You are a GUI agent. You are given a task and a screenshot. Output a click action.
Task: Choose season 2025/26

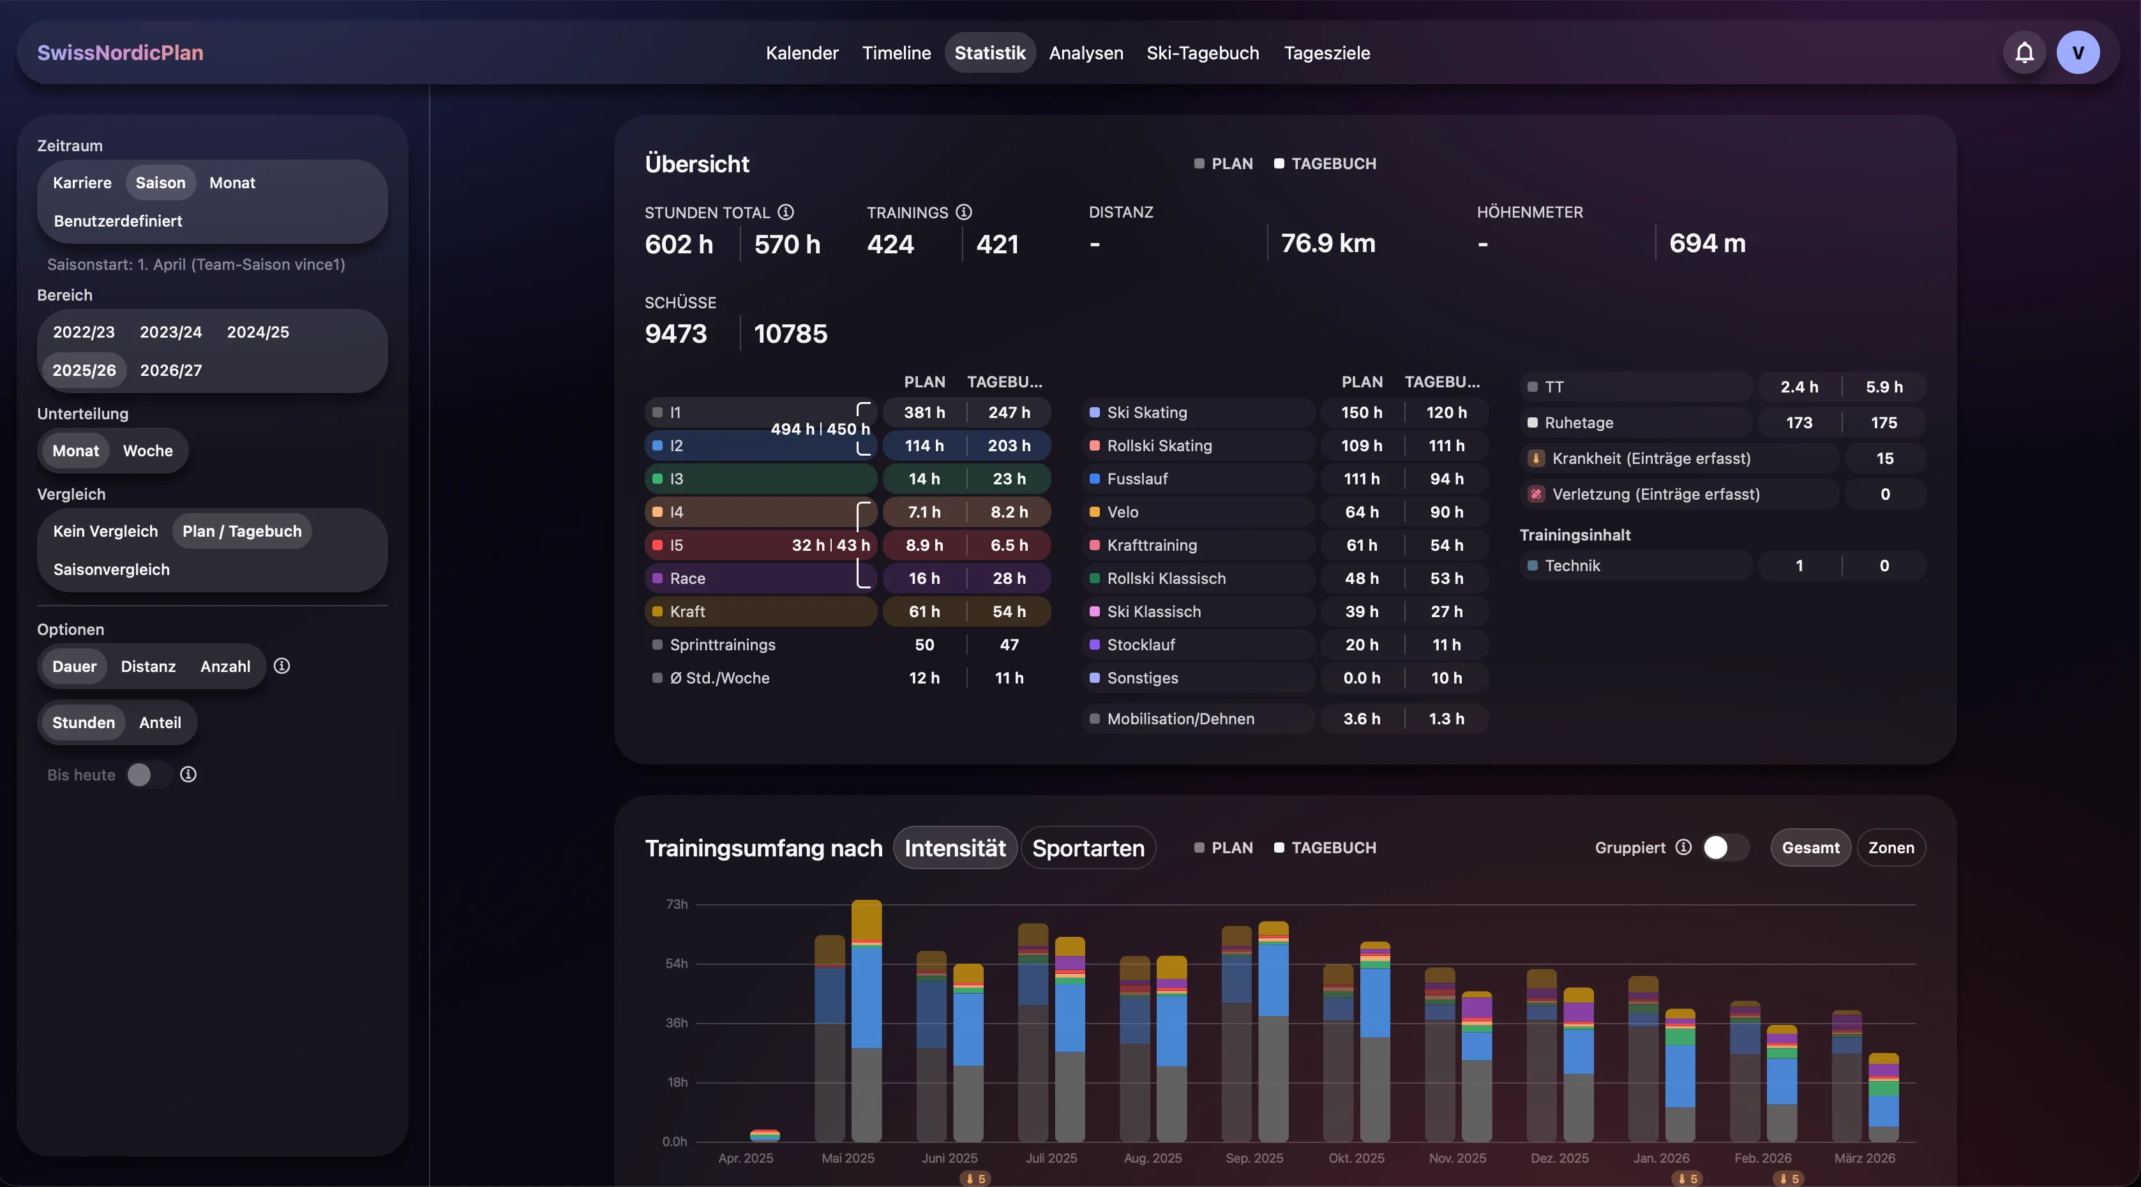tap(84, 371)
